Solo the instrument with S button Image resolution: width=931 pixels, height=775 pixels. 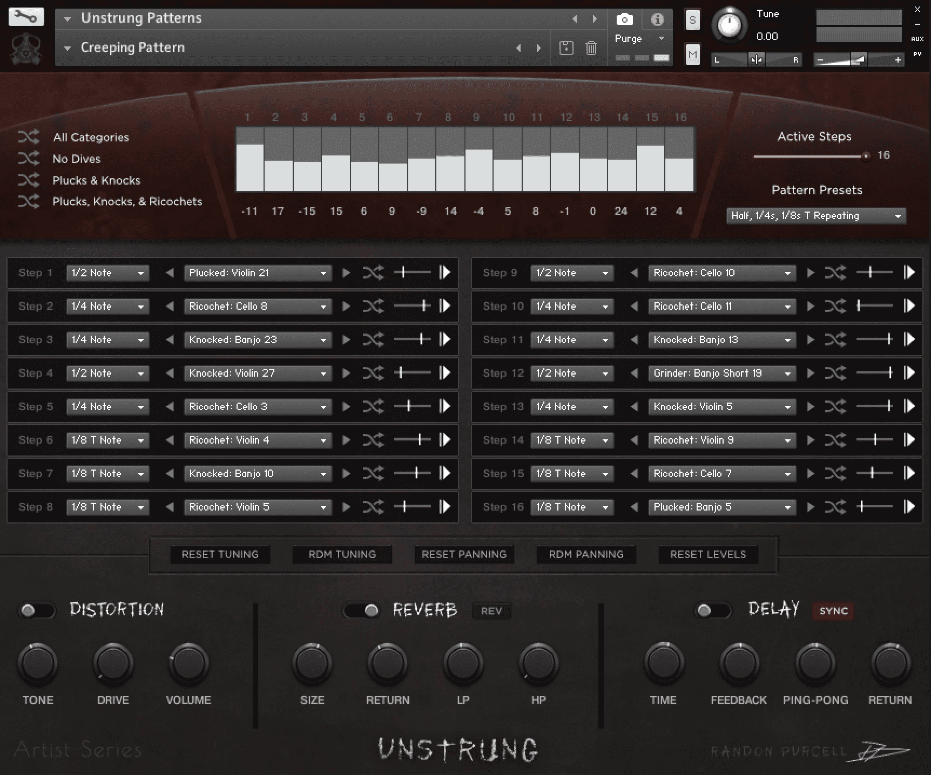coord(692,21)
